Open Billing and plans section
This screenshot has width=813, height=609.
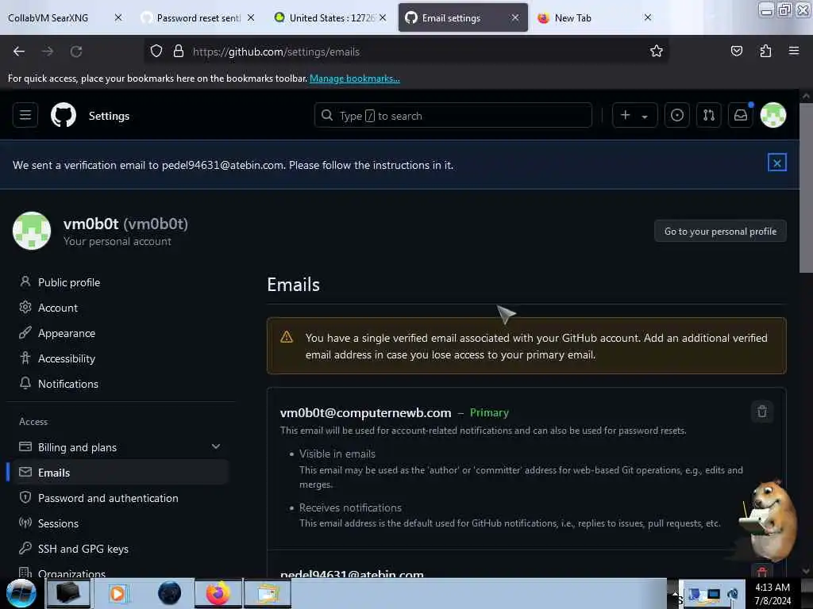click(x=77, y=447)
